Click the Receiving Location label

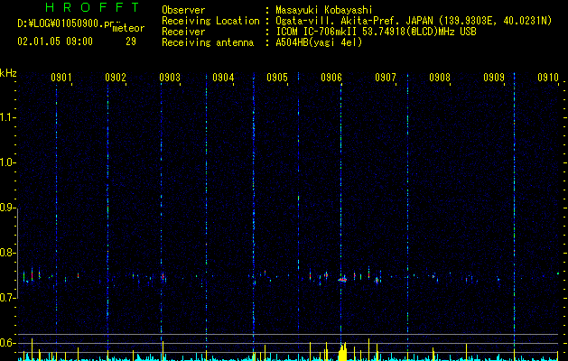click(210, 21)
